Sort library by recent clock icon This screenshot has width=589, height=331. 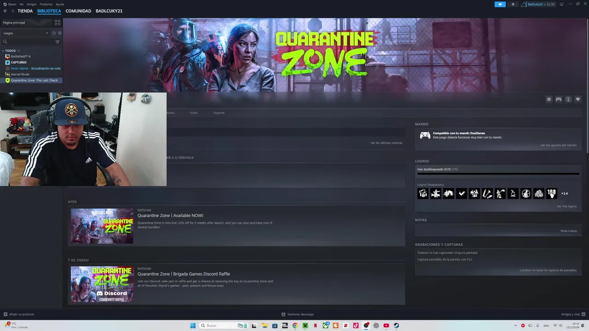tap(54, 33)
